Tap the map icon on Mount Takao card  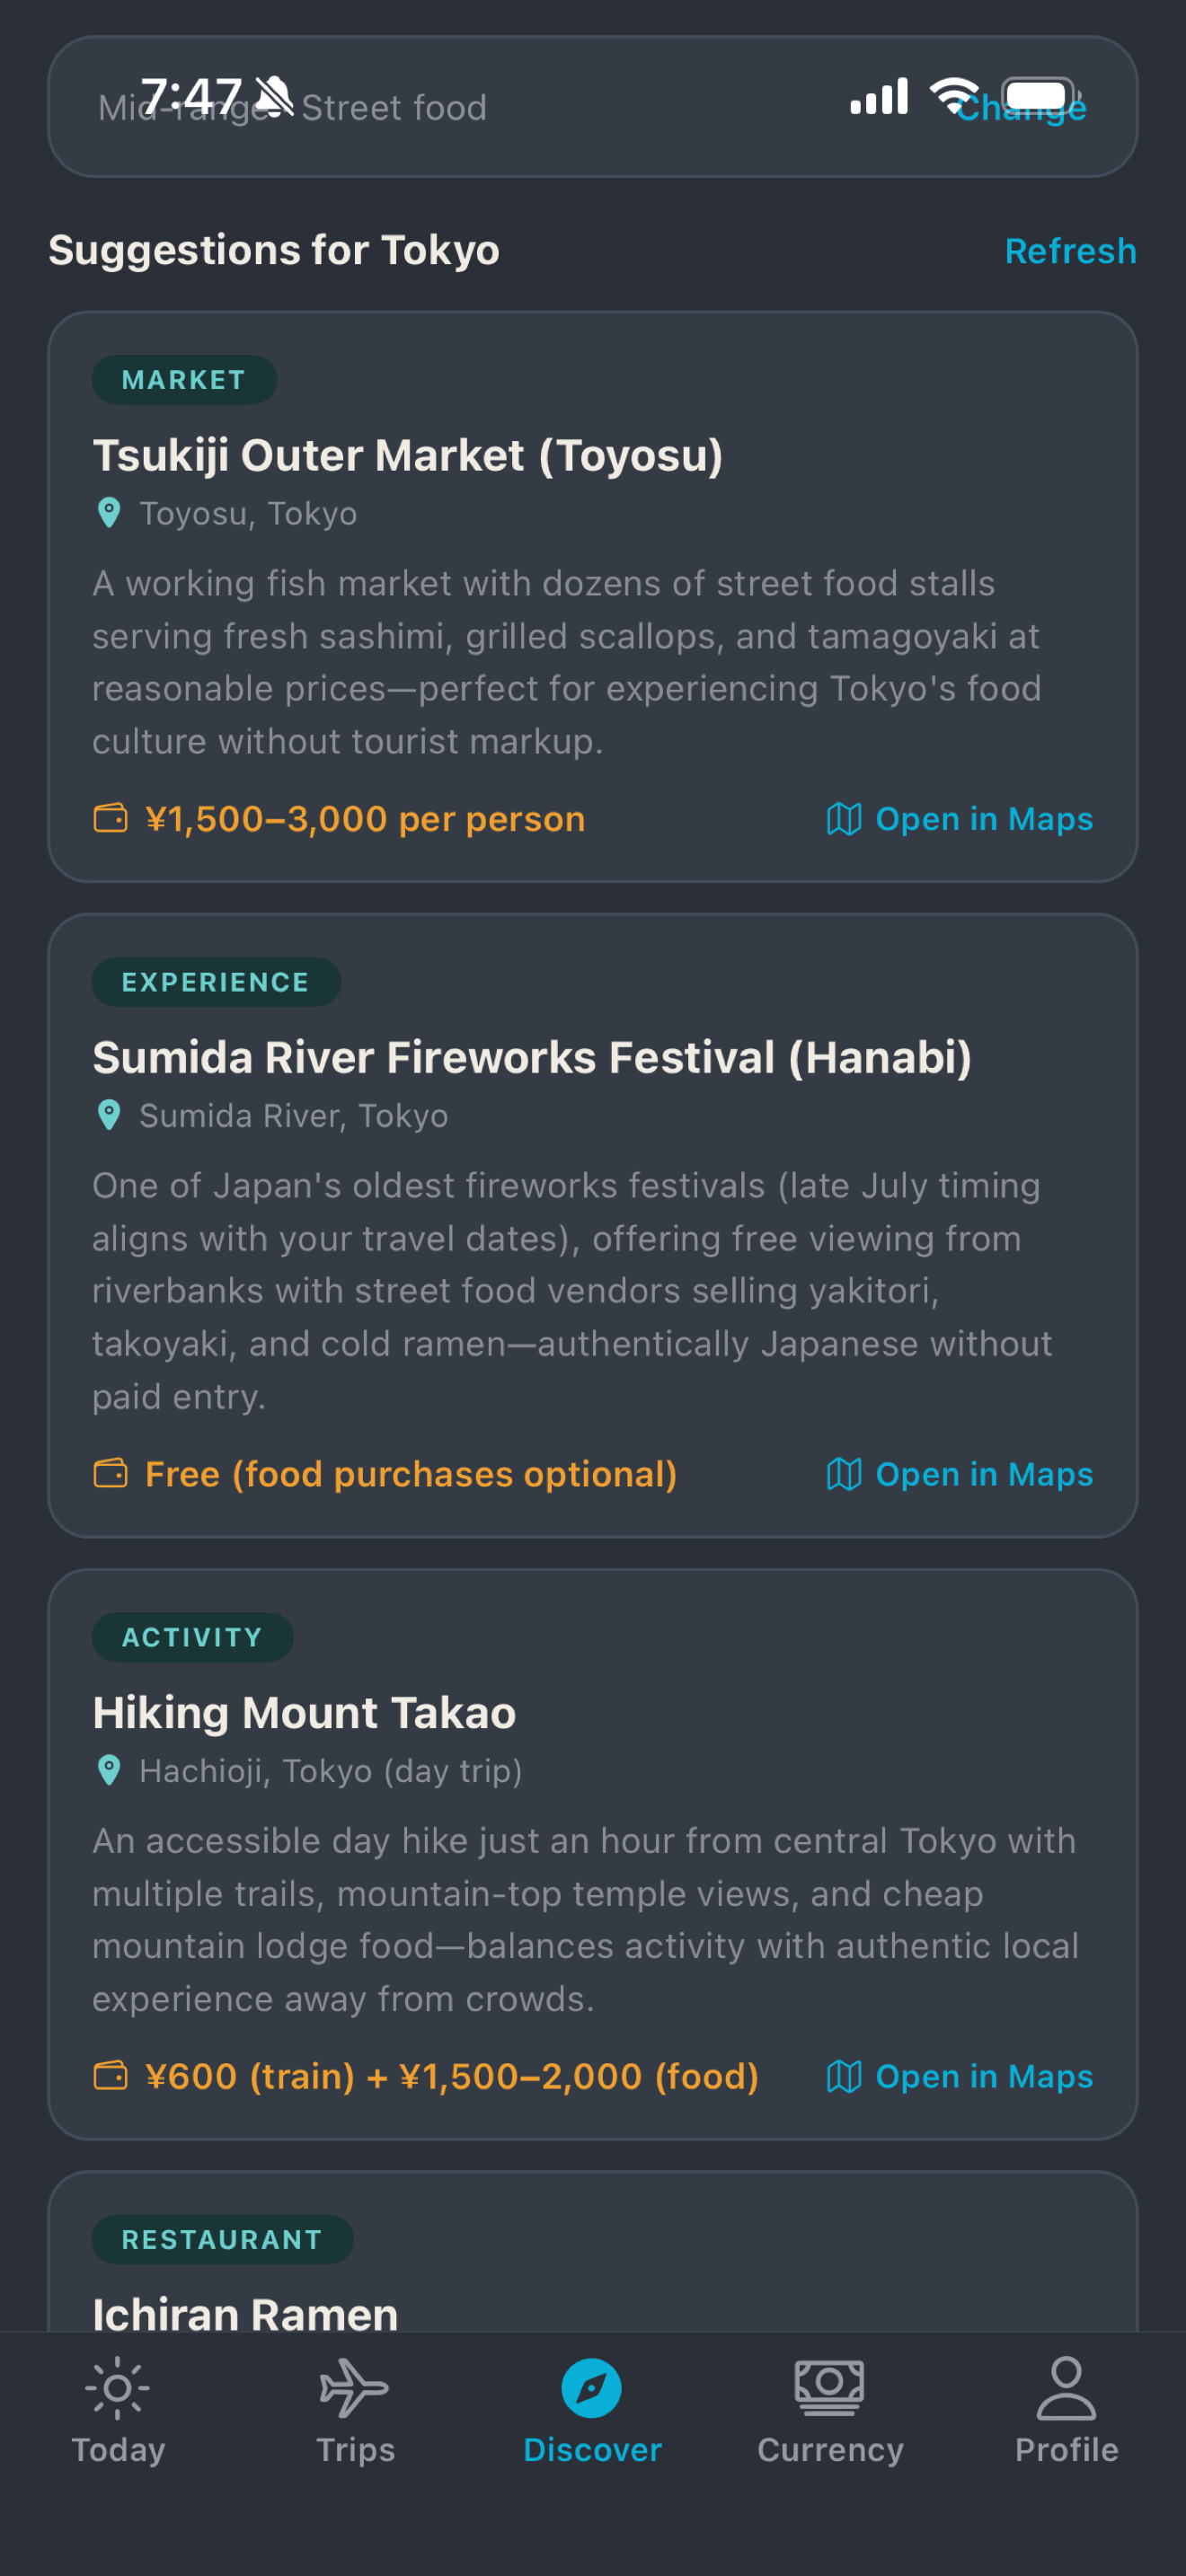844,2076
